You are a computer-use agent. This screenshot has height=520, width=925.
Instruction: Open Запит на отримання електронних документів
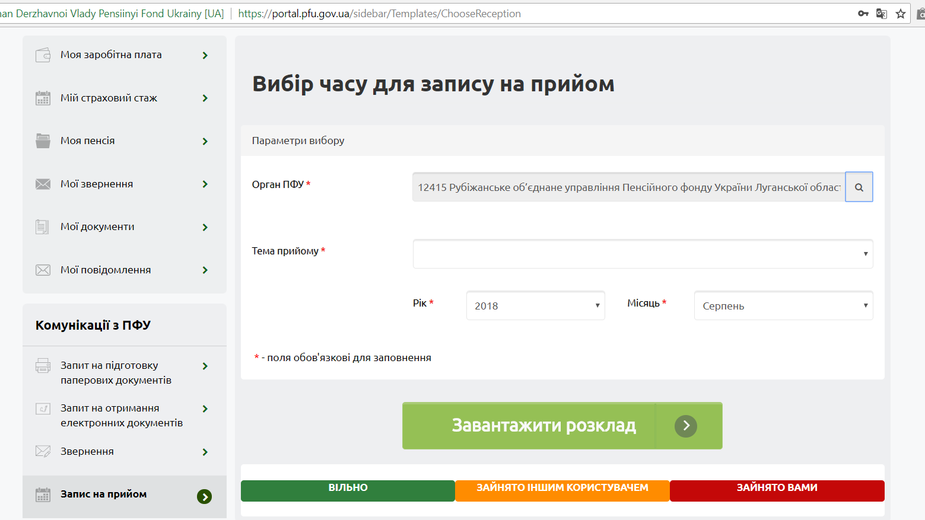(121, 416)
